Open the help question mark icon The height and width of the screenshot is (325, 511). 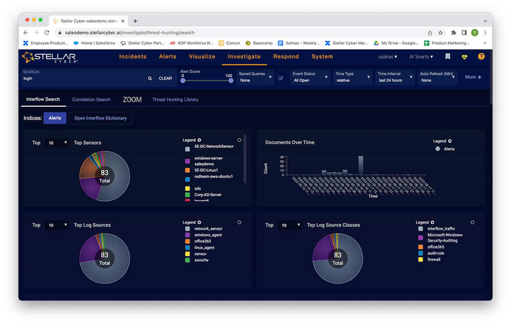point(481,57)
